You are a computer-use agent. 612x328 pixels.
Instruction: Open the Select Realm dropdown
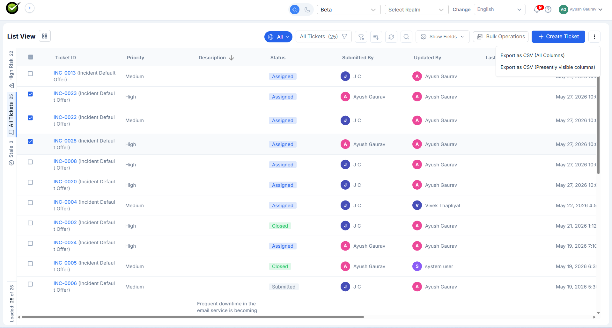click(x=417, y=10)
